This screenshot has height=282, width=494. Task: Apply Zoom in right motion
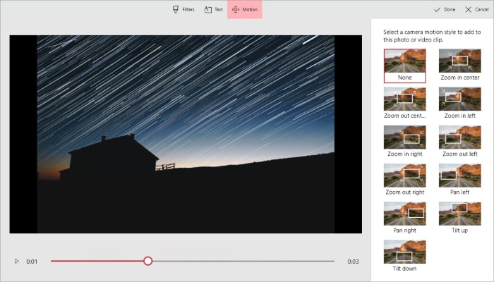pos(405,141)
